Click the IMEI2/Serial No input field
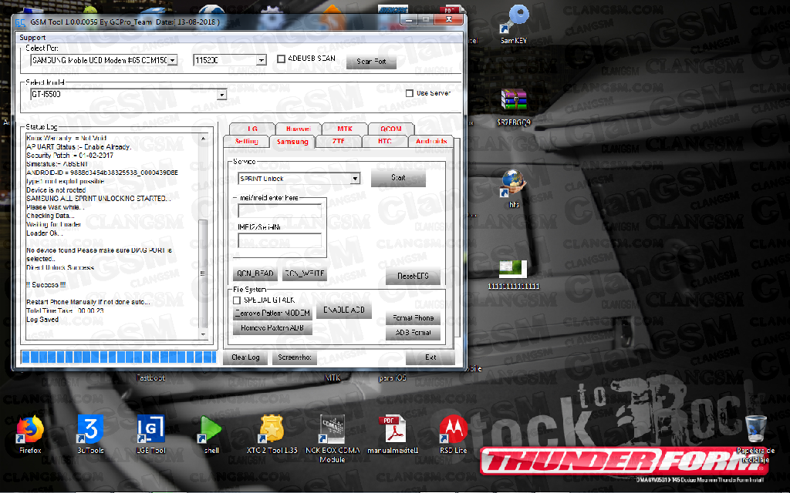Screen dimensions: 790x493 (x=279, y=240)
